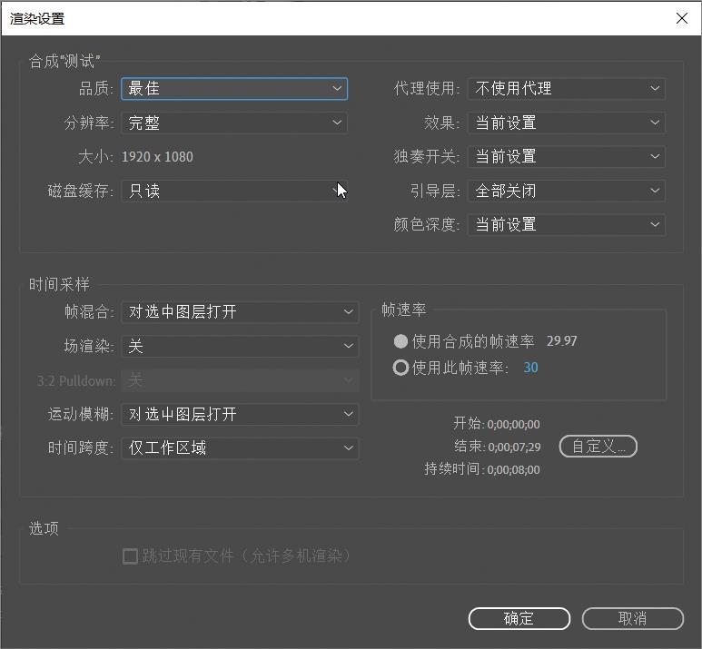702x649 pixels.
Task: Expand the 场渲染 field render dropdown
Action: pos(240,346)
